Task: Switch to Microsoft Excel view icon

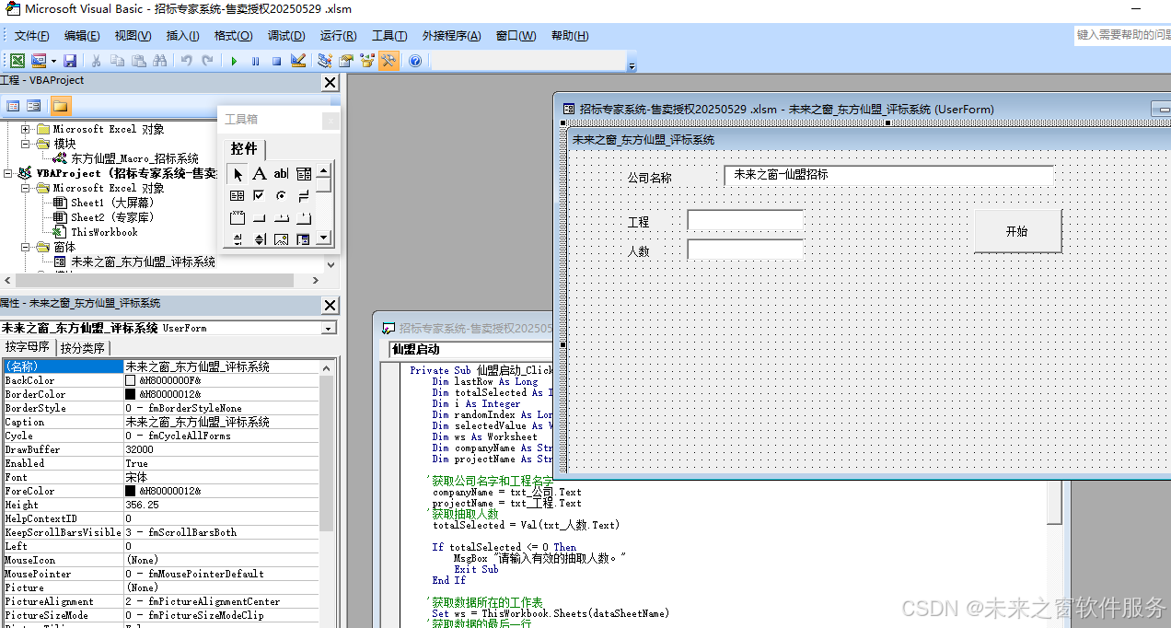Action: tap(17, 61)
